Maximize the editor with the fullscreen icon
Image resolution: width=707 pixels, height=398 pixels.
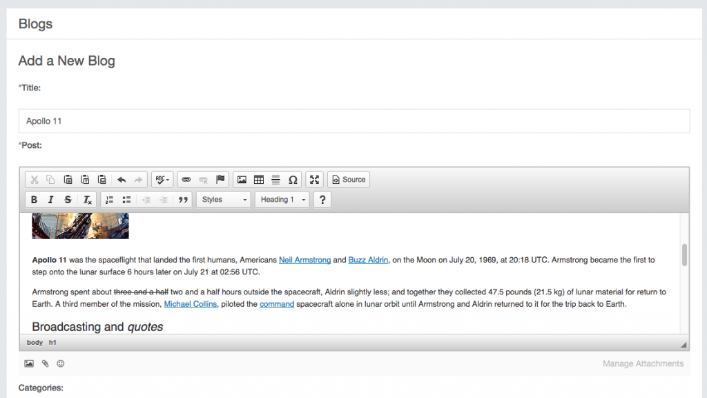314,179
